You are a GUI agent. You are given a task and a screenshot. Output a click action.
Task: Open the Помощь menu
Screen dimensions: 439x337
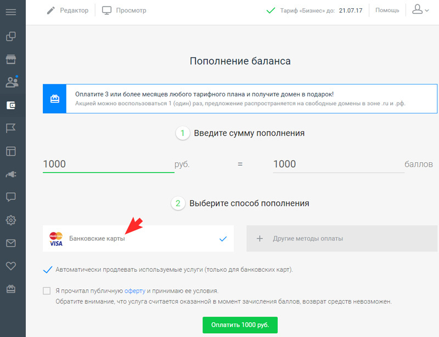(387, 10)
